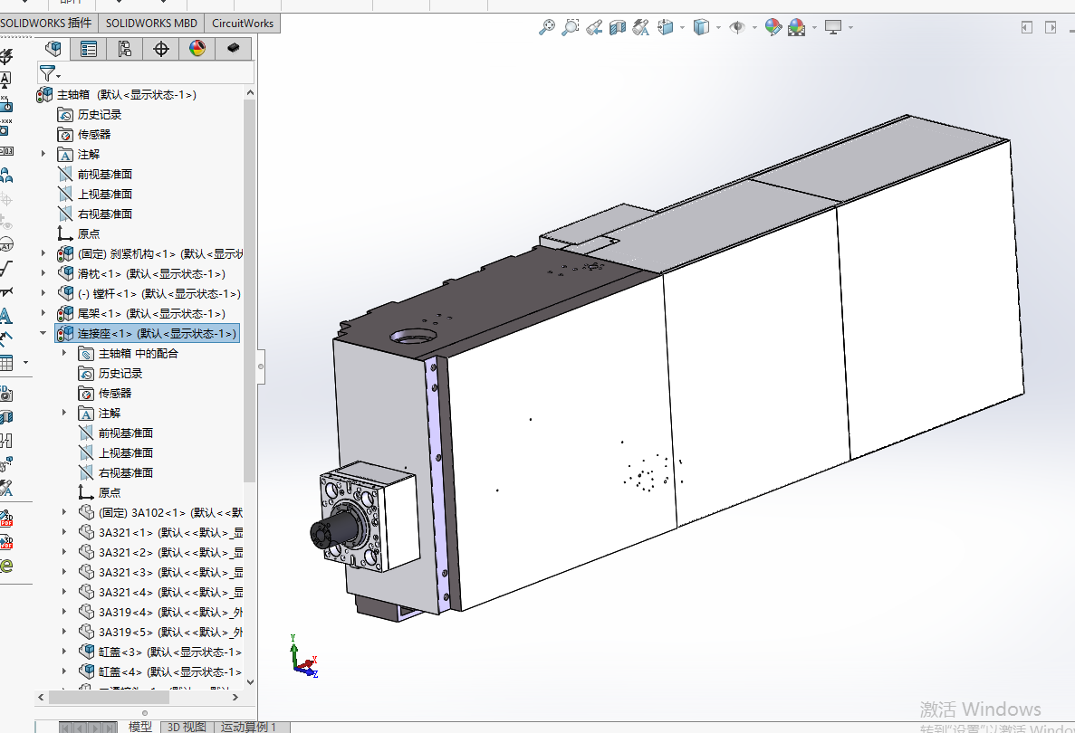Open the CircuitWorks manager tab icon
Image resolution: width=1075 pixels, height=733 pixels.
tap(233, 49)
